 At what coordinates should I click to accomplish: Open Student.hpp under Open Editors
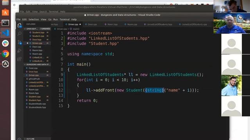pos(38,32)
